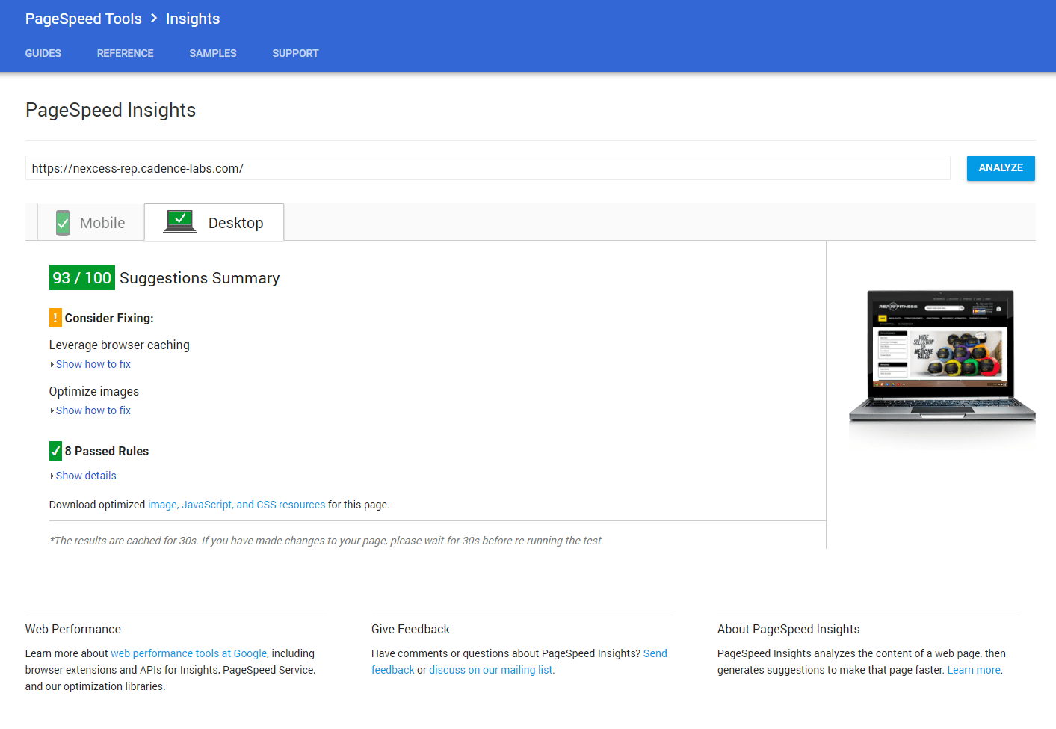Click the laptop website preview thumbnail
The height and width of the screenshot is (729, 1056).
(x=942, y=355)
